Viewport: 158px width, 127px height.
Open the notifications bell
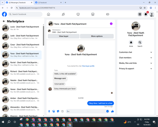[146, 14]
